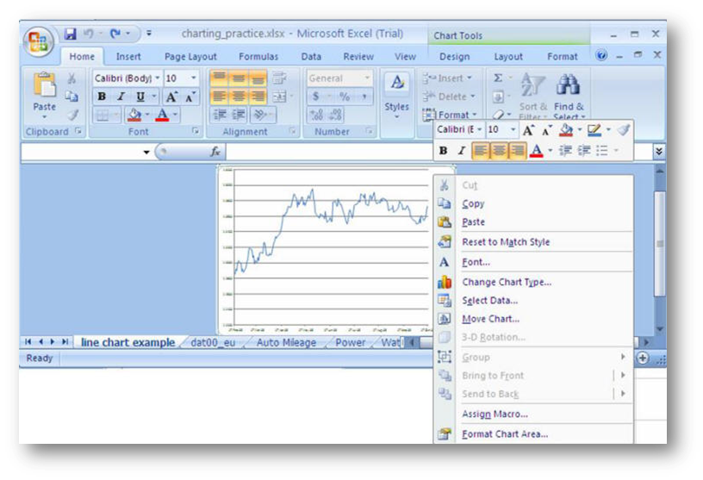Click the red font color swatch in ribbon
703x480 pixels.
[x=162, y=115]
